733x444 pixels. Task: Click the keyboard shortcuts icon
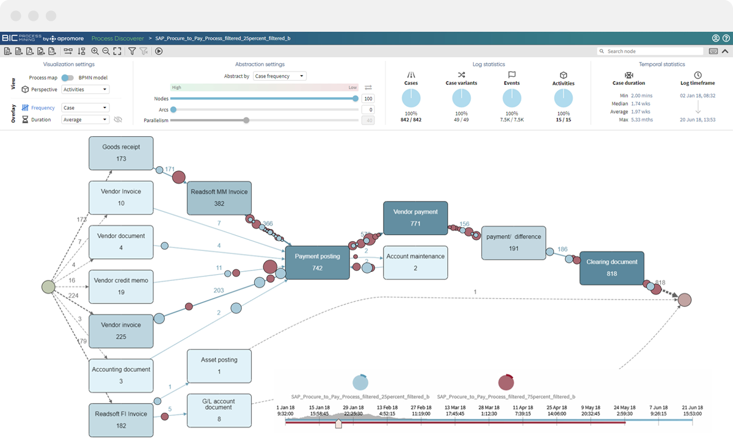coord(713,52)
